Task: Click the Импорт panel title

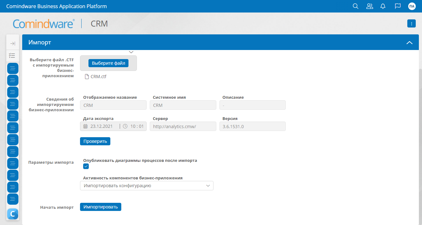Action: tap(40, 42)
